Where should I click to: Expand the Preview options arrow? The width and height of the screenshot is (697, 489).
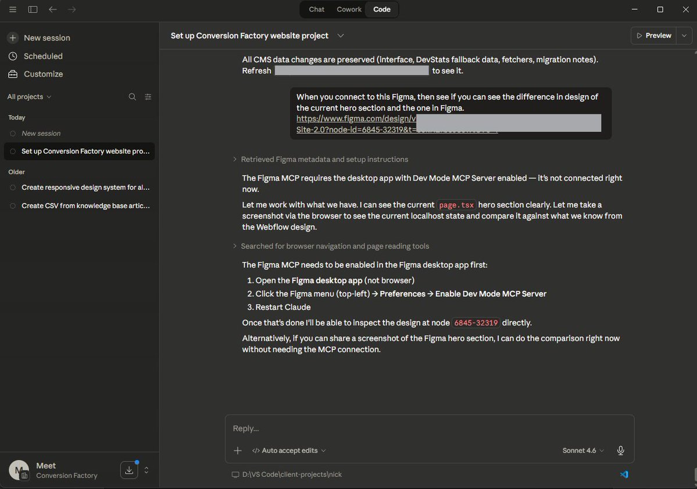click(684, 35)
